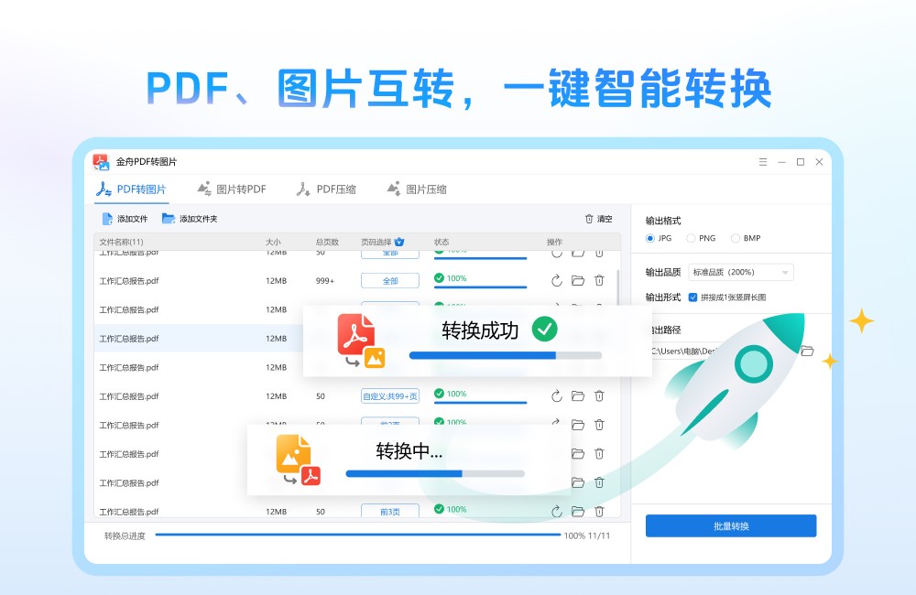The width and height of the screenshot is (916, 595).
Task: Open the 全部 page selection for the second file
Action: click(388, 279)
